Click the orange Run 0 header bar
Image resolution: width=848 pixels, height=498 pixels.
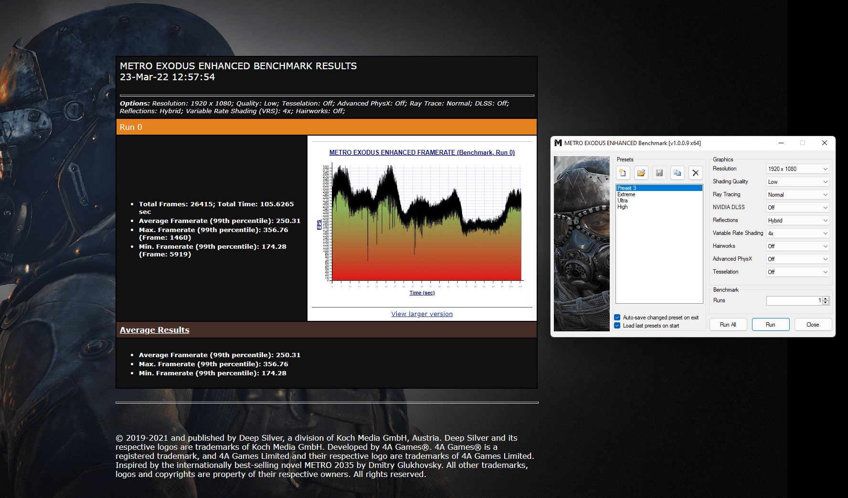(x=327, y=127)
